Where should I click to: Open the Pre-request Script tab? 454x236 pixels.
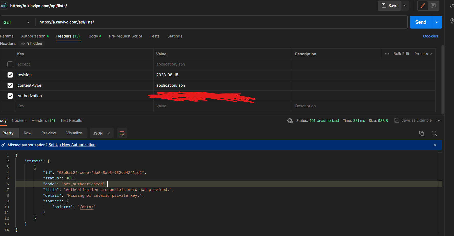coord(125,36)
